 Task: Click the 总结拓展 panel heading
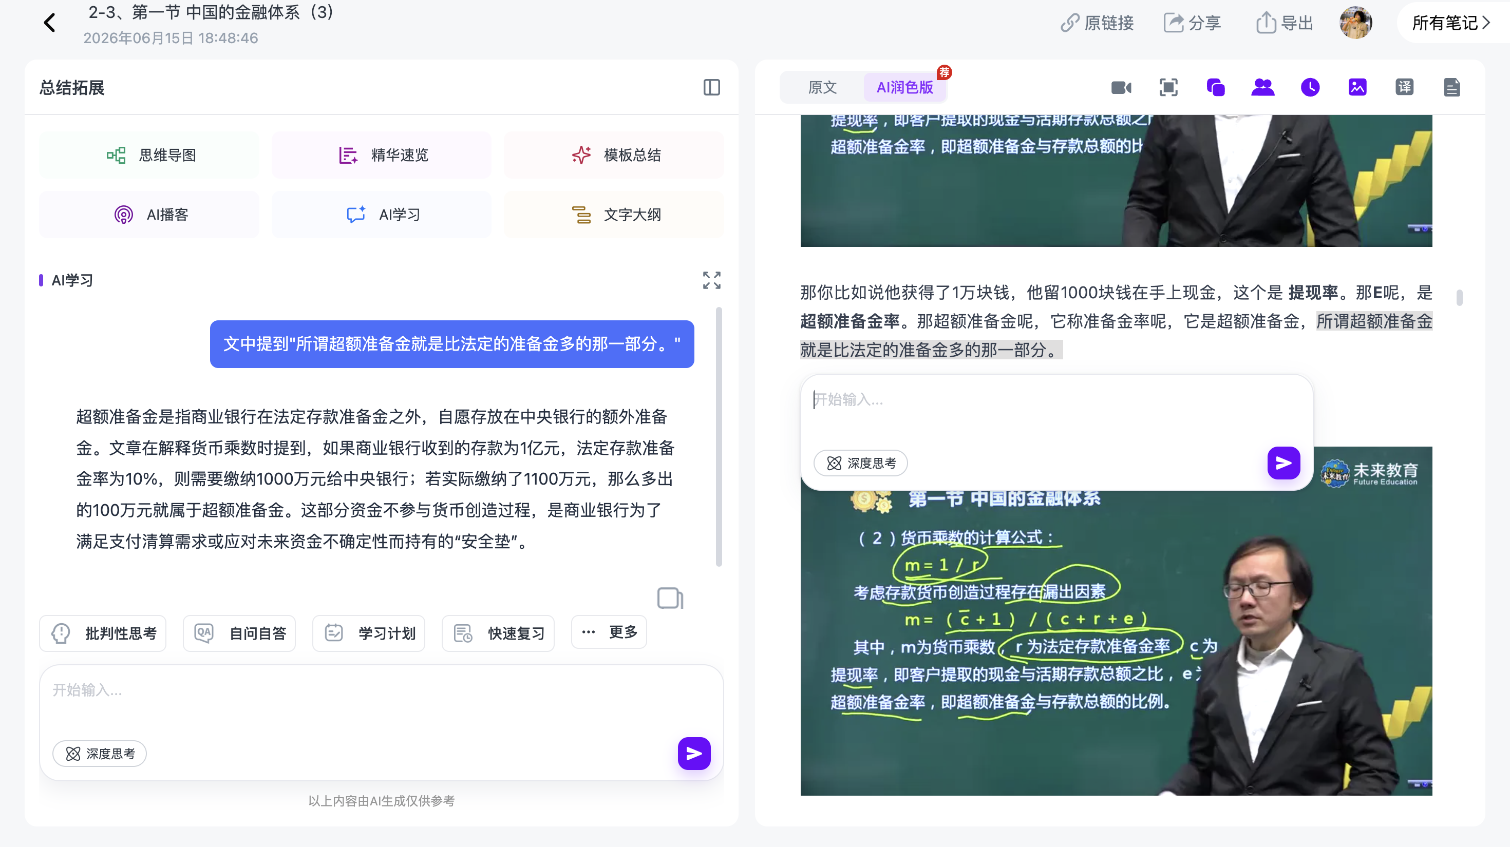point(71,88)
